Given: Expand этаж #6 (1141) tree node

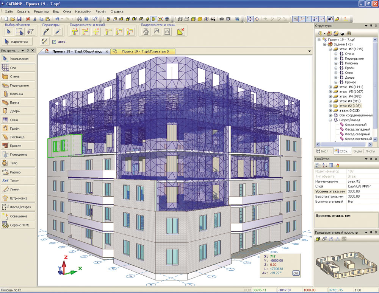Looking at the screenshot, I should (x=330, y=87).
